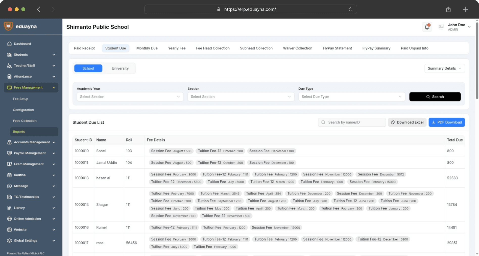479x256 pixels.
Task: Open the Select Due Type dropdown
Action: [x=351, y=97]
